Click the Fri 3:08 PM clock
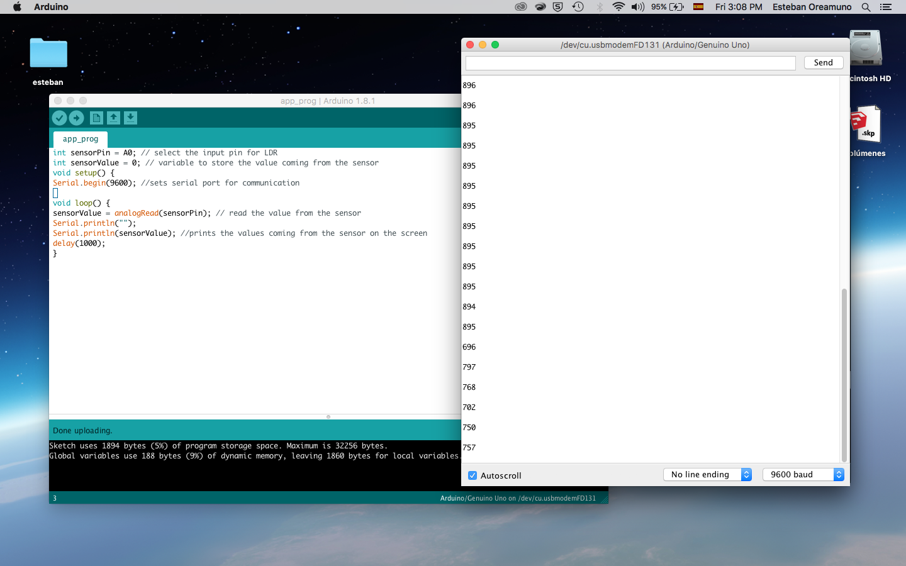Viewport: 906px width, 566px height. (x=739, y=7)
